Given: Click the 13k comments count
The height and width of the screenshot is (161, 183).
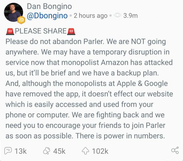Looking at the screenshot, I should coord(21,151).
